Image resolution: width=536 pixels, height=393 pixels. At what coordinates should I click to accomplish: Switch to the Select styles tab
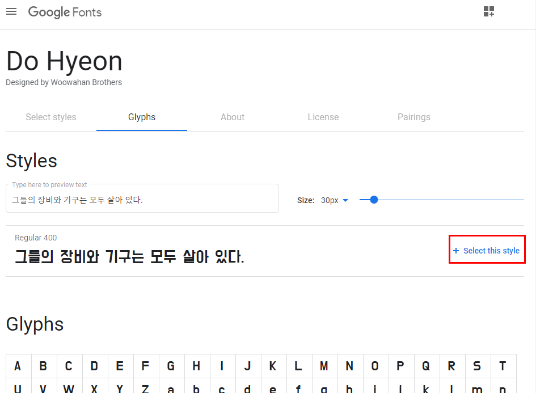coord(51,117)
